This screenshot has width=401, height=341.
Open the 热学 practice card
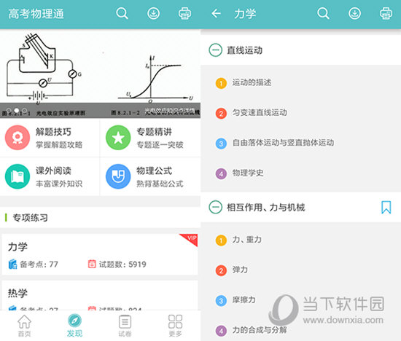click(x=100, y=296)
